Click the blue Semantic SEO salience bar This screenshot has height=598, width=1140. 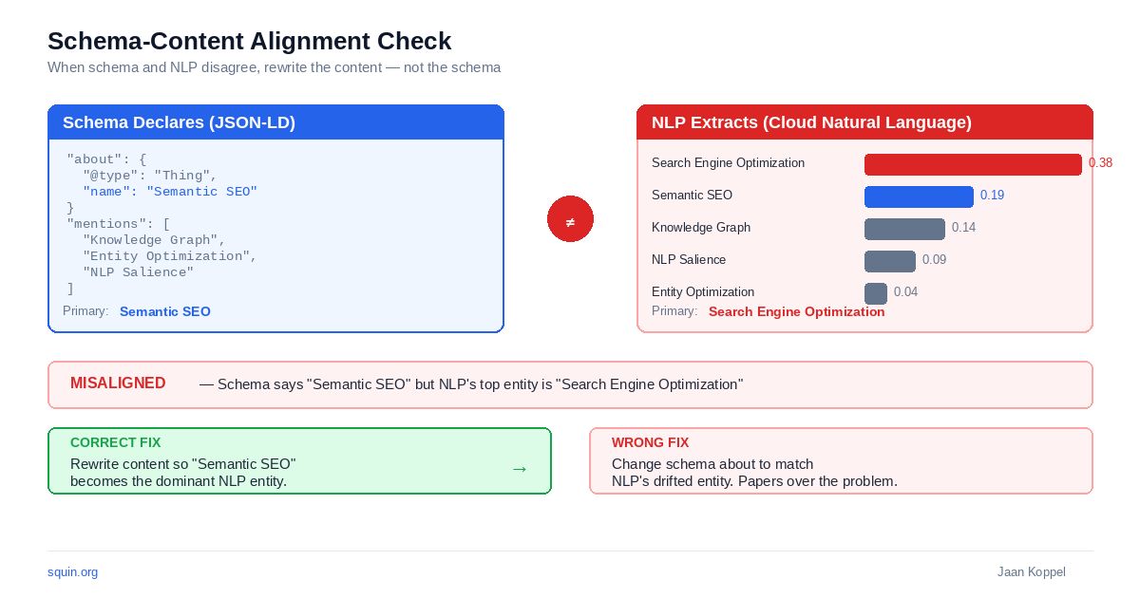[919, 196]
